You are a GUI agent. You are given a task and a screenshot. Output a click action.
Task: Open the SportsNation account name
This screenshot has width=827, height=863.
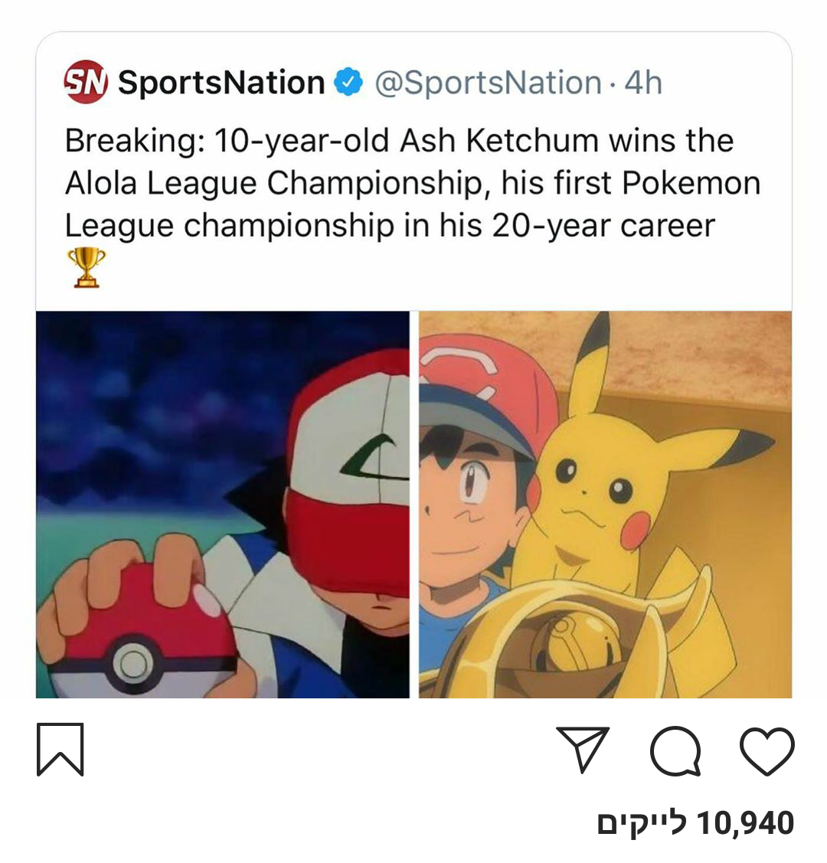pyautogui.click(x=221, y=82)
